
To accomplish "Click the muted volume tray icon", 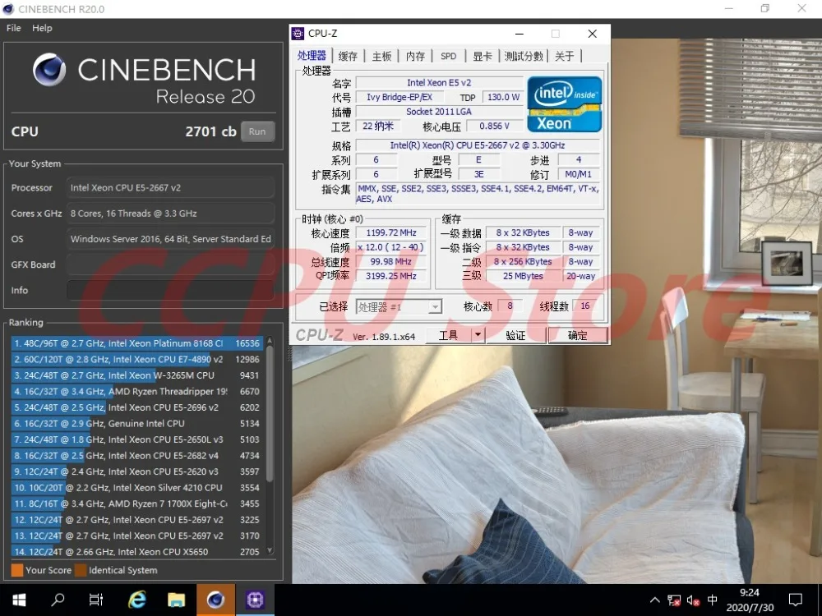I will 693,600.
